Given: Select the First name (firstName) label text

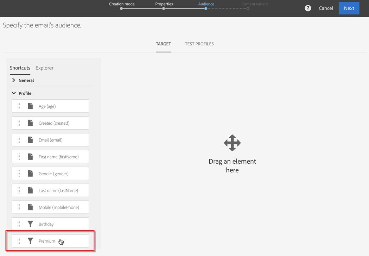Looking at the screenshot, I should tap(59, 157).
